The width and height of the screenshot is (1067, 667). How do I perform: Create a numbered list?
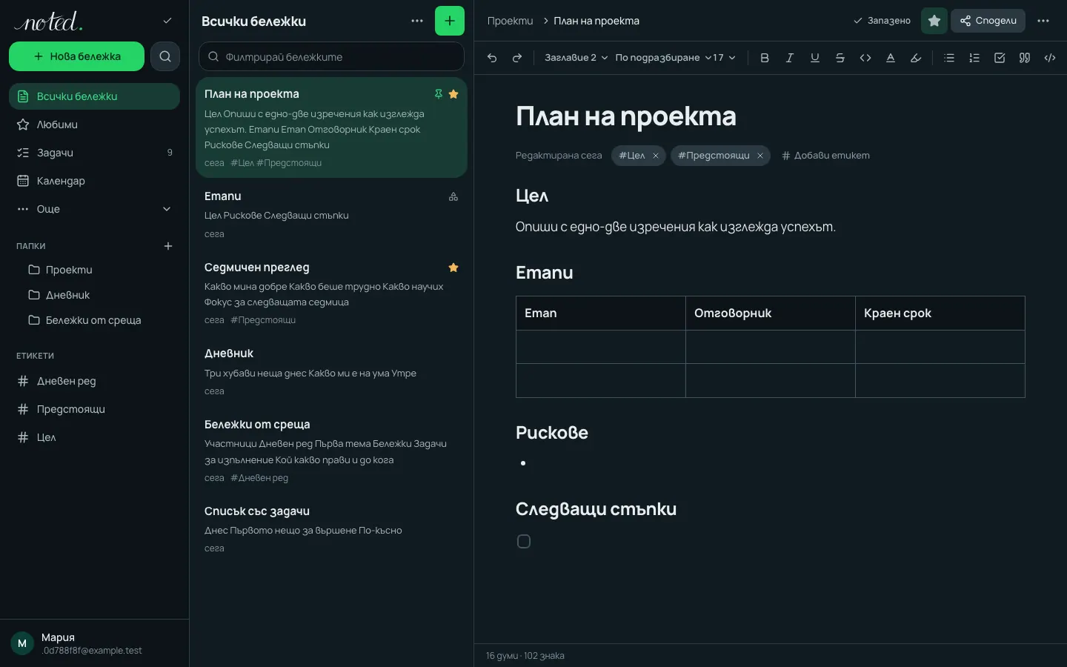974,58
